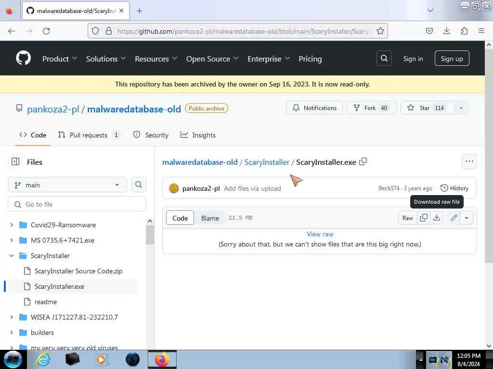Viewport: 493px width, 369px height.
Task: Show site security lock icon
Action: 108,31
